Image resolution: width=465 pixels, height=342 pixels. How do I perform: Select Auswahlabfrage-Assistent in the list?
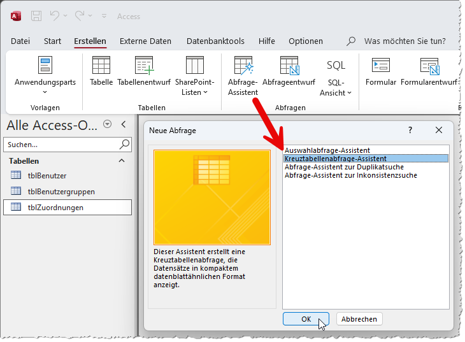(327, 150)
